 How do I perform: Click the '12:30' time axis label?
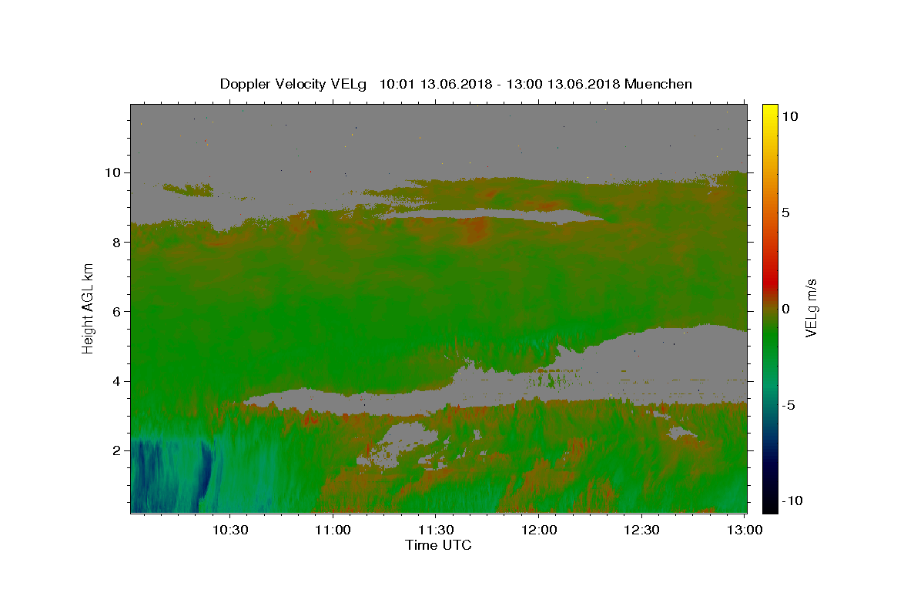[x=642, y=530]
